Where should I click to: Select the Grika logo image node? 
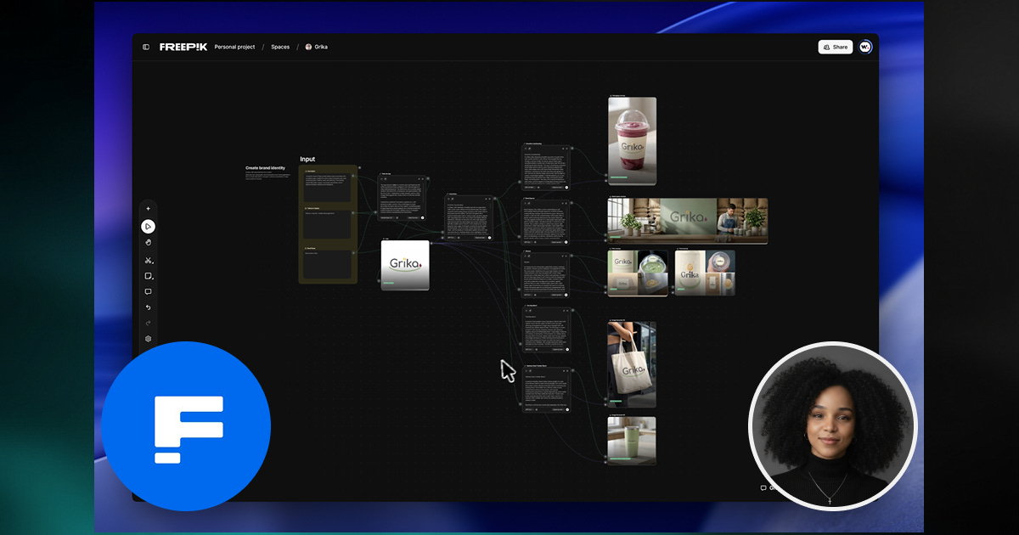tap(405, 265)
